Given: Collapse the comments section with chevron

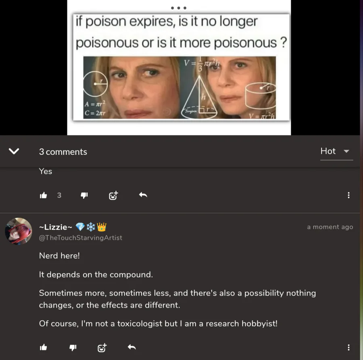Looking at the screenshot, I should click(14, 151).
